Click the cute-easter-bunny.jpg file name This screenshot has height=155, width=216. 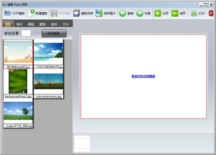coord(49,97)
